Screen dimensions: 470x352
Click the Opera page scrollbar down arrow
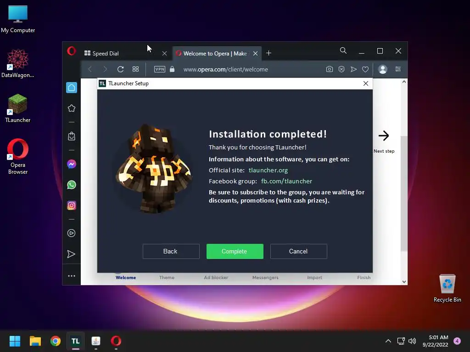click(x=404, y=282)
